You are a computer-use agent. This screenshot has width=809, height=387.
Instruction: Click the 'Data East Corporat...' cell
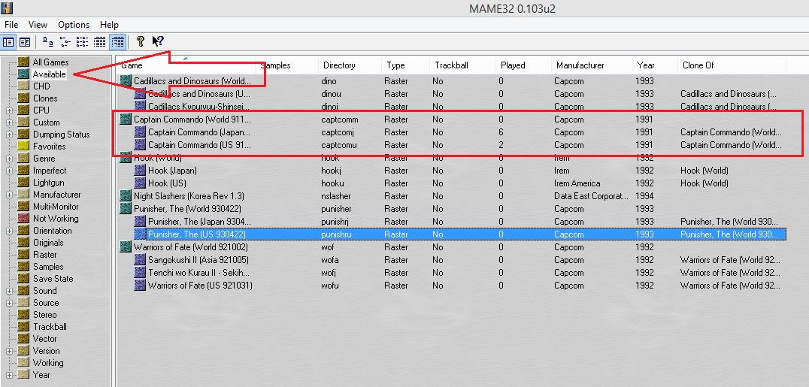point(591,196)
